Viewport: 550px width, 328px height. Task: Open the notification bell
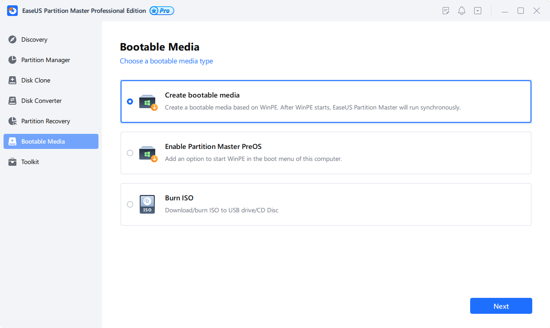[x=461, y=10]
